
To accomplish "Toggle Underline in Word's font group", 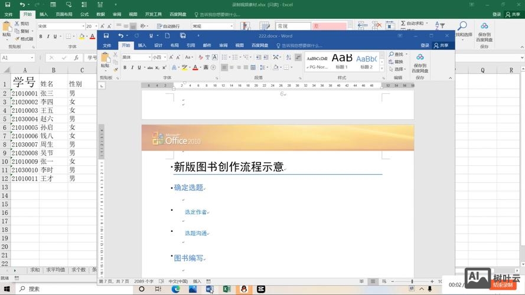I will pyautogui.click(x=139, y=68).
